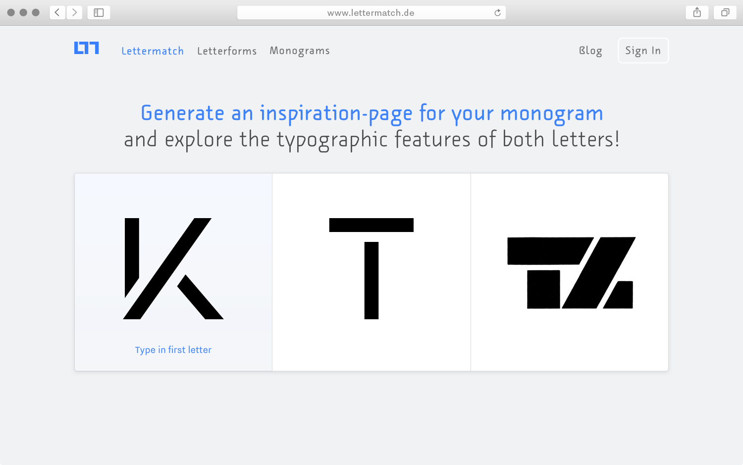This screenshot has height=465, width=743.
Task: Open the Monograms nav item
Action: coord(300,51)
